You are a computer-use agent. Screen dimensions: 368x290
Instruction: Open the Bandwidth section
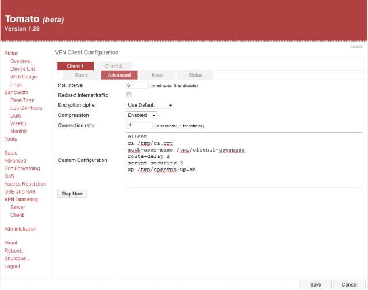point(16,92)
